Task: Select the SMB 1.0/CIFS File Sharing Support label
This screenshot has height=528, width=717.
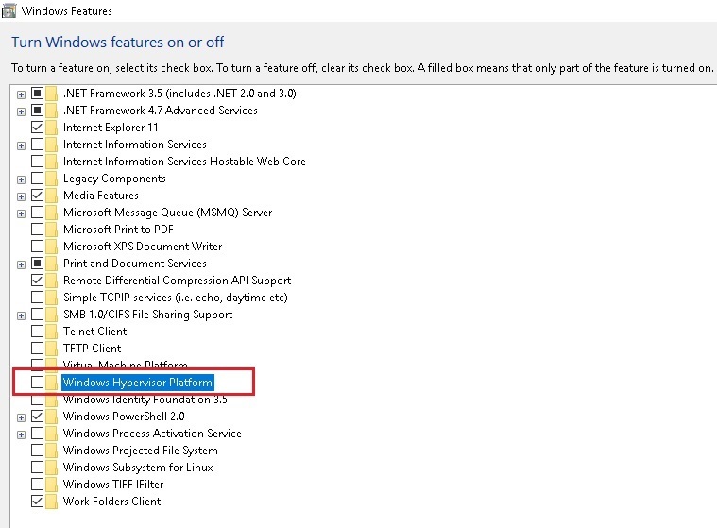Action: [x=148, y=315]
